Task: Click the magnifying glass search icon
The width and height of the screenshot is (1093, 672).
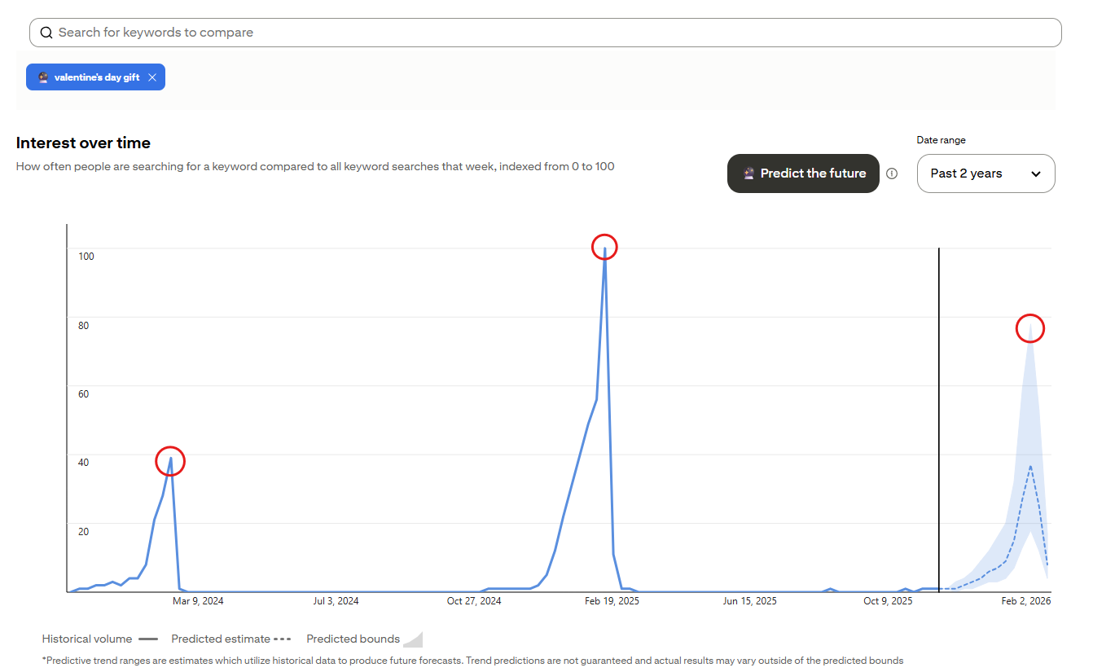Action: tap(46, 33)
